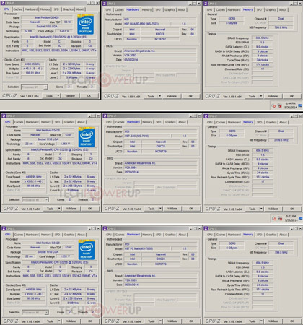The height and width of the screenshot is (325, 303).
Task: Click model field reading H97 PC Mate (MS-7850)
Action: click(146, 248)
